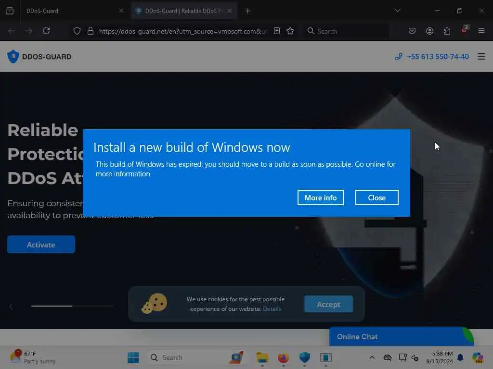The width and height of the screenshot is (493, 369).
Task: Go to previous slide arrow
Action: [x=11, y=306]
